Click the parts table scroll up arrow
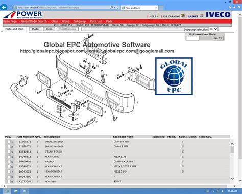 pyautogui.click(x=232, y=144)
